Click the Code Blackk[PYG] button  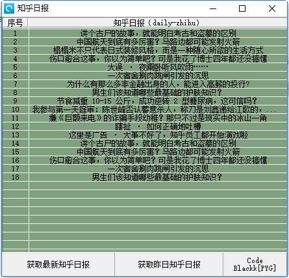click(255, 264)
